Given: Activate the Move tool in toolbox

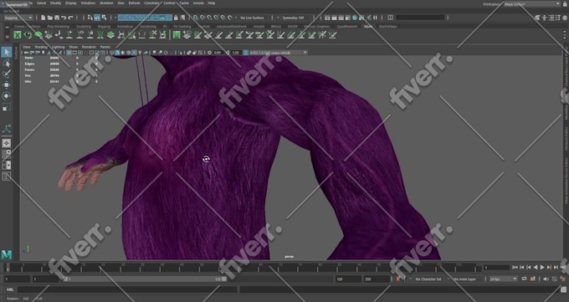Looking at the screenshot, I should coord(7,85).
